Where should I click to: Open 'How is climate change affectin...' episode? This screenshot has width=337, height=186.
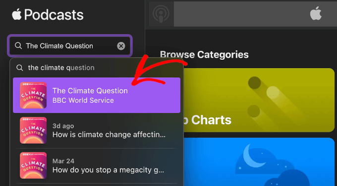[97, 130]
